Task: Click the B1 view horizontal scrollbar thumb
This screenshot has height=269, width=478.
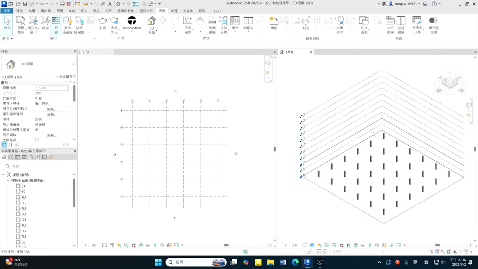Action: [x=226, y=245]
